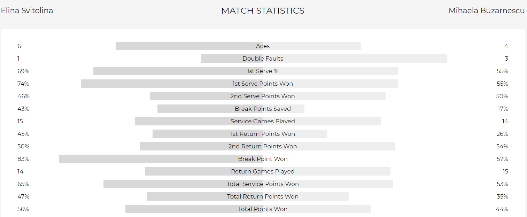Select the Aces stat label
Viewport: 527px width, 217px height.
coord(263,46)
